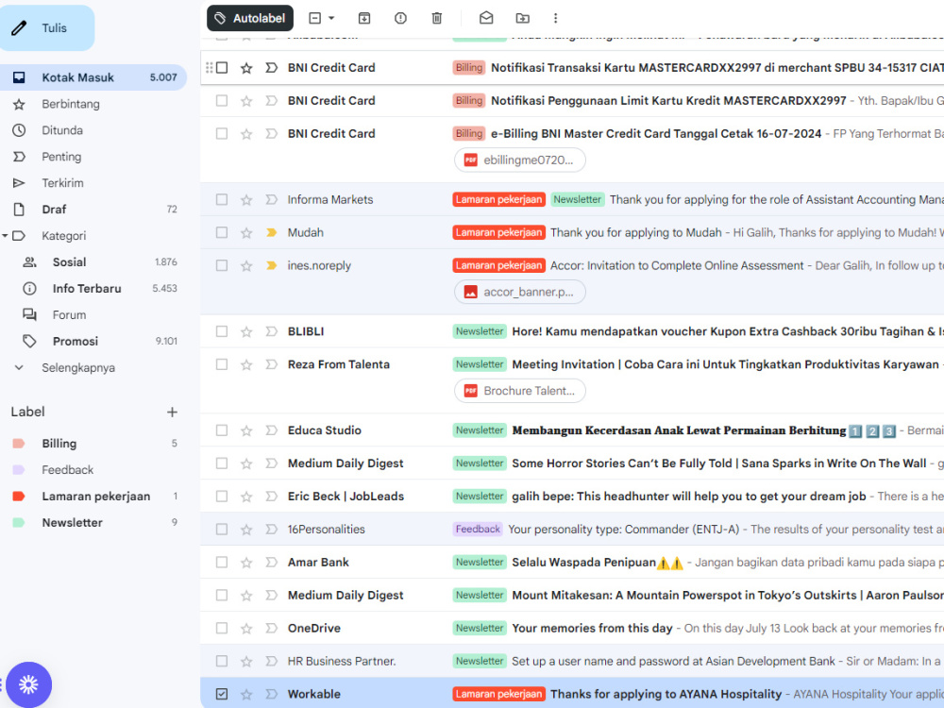Screen dimensions: 944x708
Task: Select checkbox for BLIBLI email
Action: (222, 331)
